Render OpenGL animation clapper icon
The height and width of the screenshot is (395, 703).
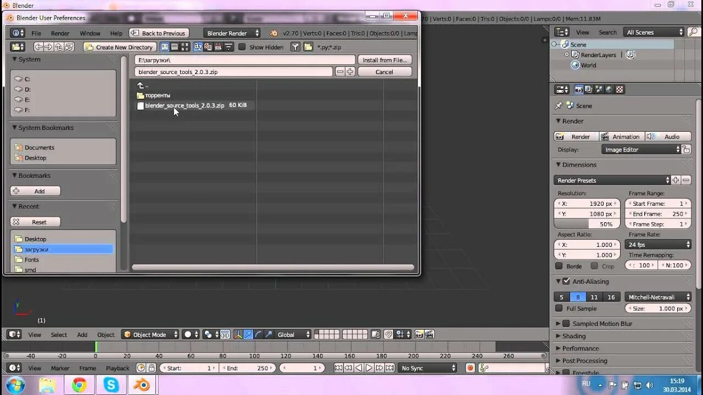coord(429,334)
